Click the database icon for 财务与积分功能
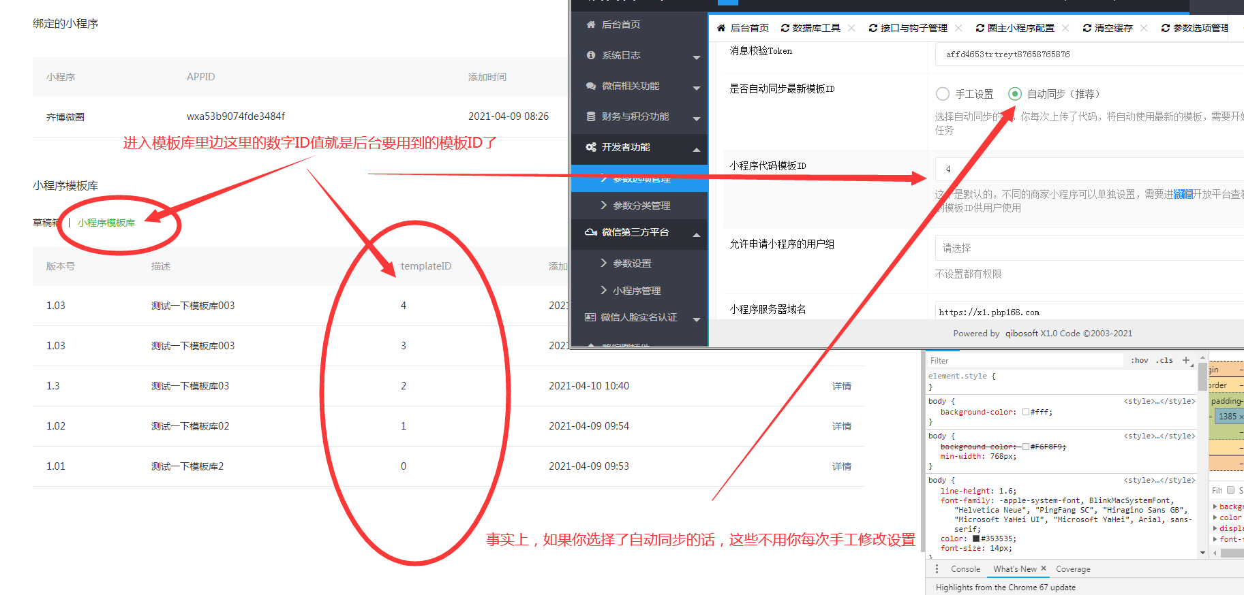Screen dimensions: 1244x595 point(591,117)
